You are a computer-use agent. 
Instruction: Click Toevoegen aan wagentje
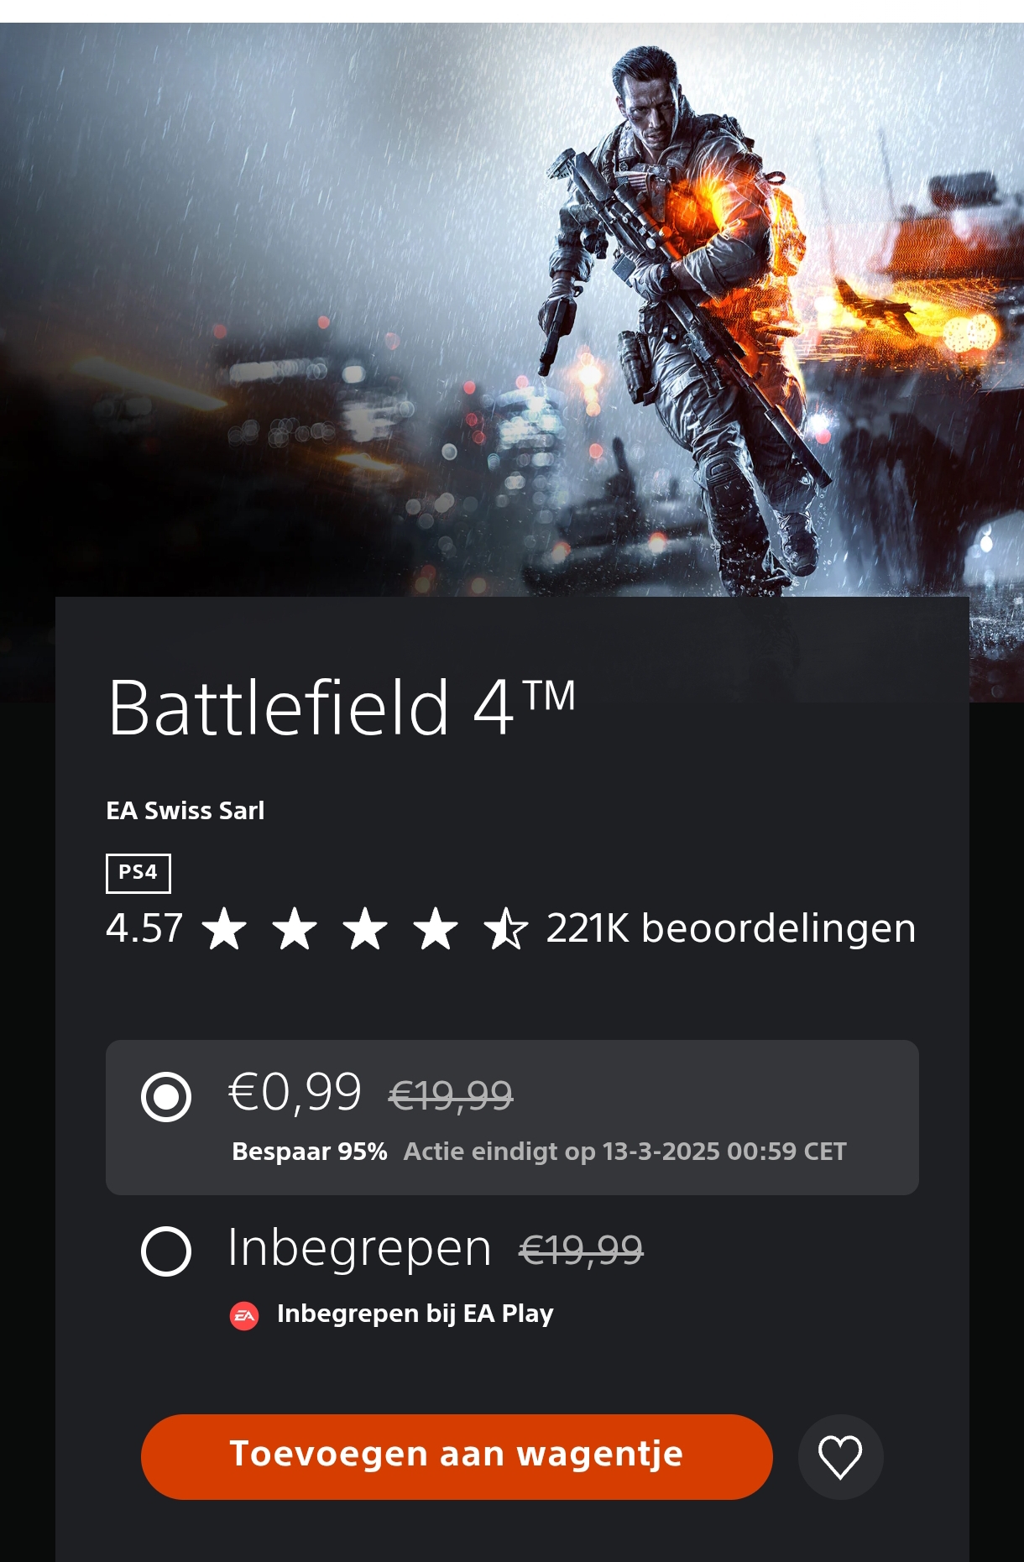click(457, 1455)
